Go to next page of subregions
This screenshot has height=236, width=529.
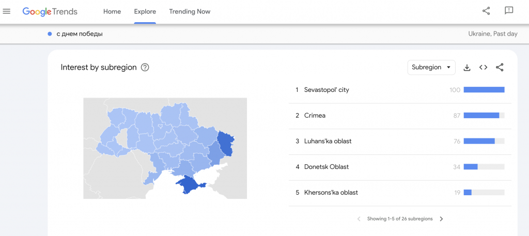coord(441,219)
